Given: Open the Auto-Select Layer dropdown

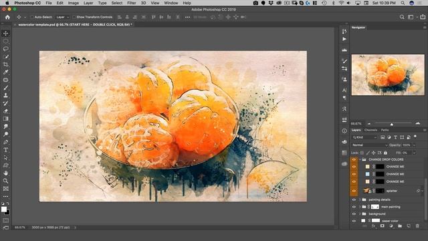Looking at the screenshot, I should [62, 17].
